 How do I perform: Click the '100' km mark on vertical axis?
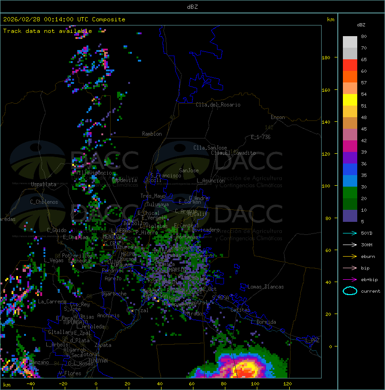point(326,186)
